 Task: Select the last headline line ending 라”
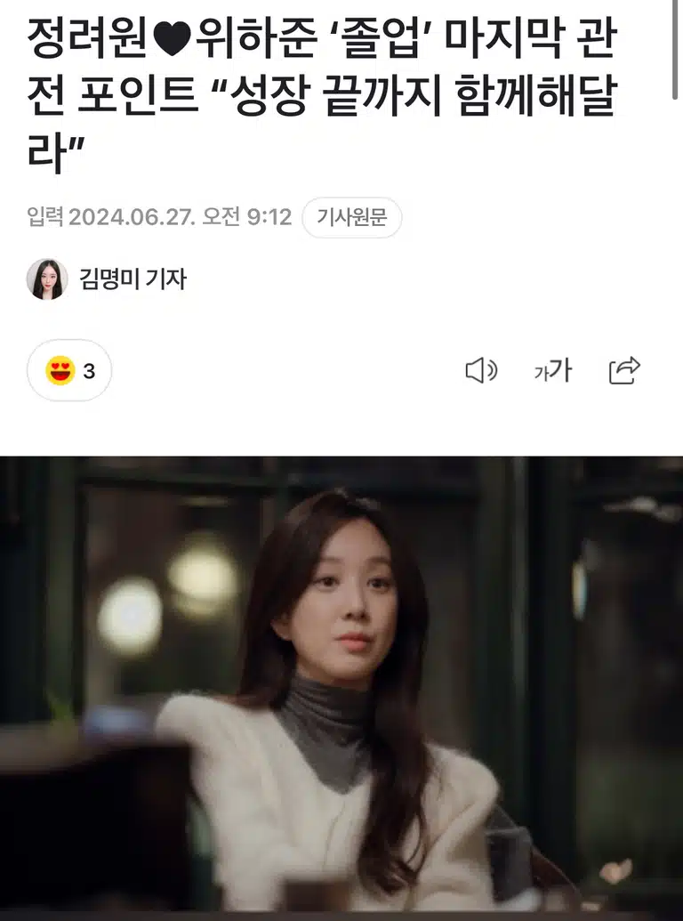pyautogui.click(x=56, y=152)
